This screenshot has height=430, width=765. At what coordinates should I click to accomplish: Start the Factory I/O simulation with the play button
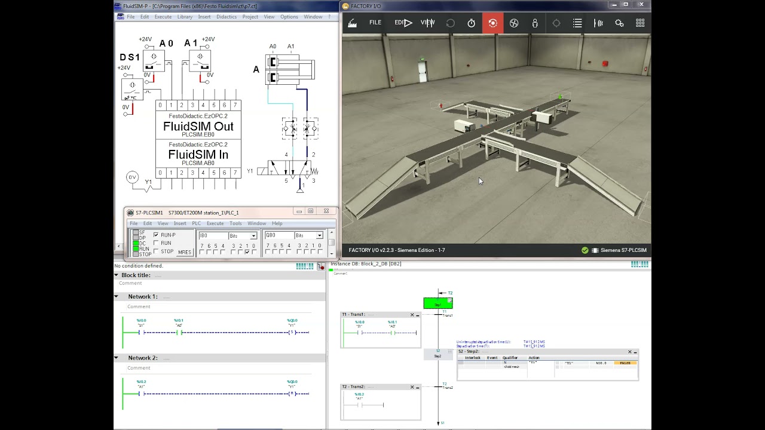pos(407,23)
